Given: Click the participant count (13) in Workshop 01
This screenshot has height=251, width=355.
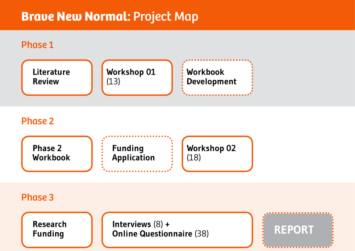Looking at the screenshot, I should (114, 82).
